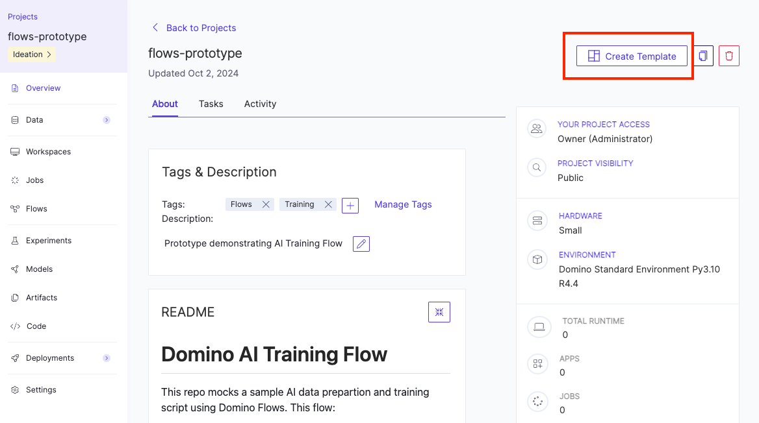Click the pencil icon to edit description
This screenshot has width=759, height=423.
click(361, 244)
